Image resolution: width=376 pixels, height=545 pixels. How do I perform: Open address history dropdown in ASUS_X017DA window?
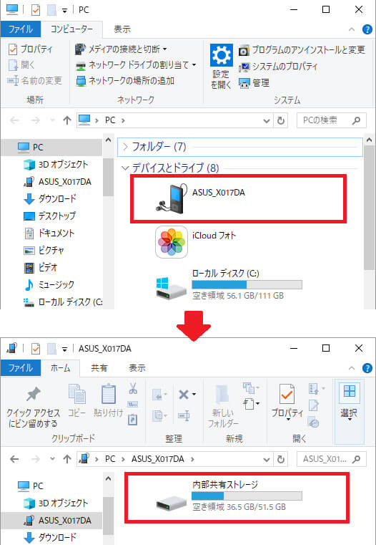click(267, 459)
